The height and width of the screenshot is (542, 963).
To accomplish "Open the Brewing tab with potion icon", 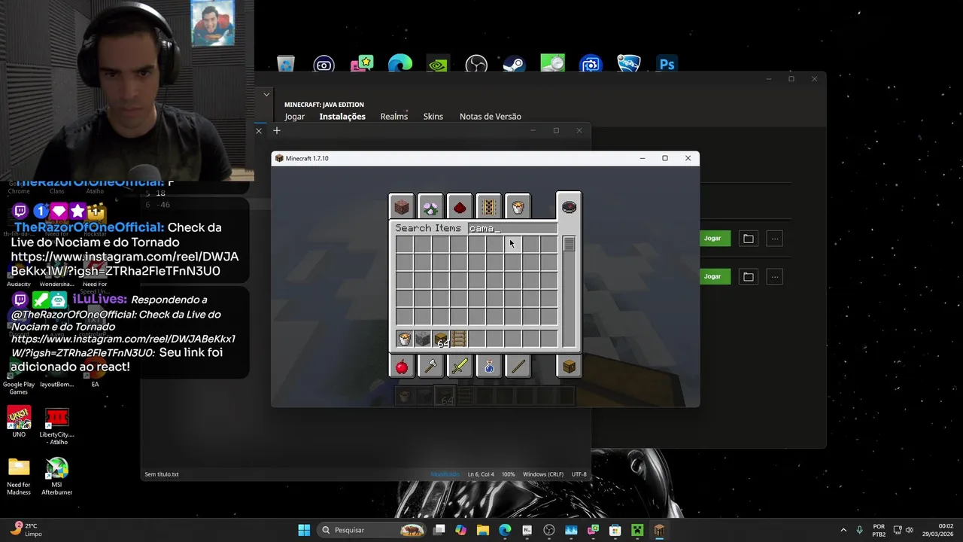I will [x=488, y=367].
